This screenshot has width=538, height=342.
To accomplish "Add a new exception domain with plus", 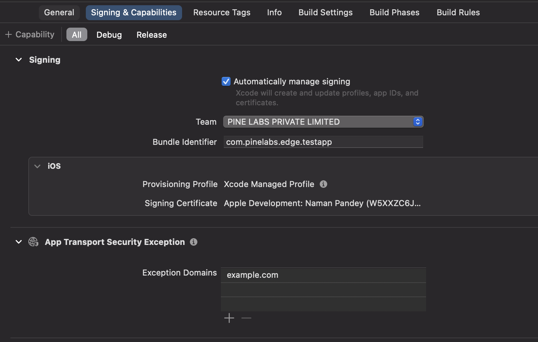I will pyautogui.click(x=229, y=318).
